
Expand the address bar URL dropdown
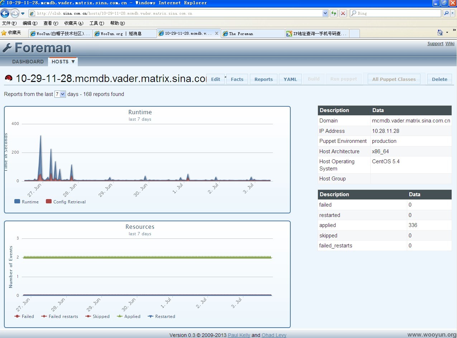pos(325,13)
